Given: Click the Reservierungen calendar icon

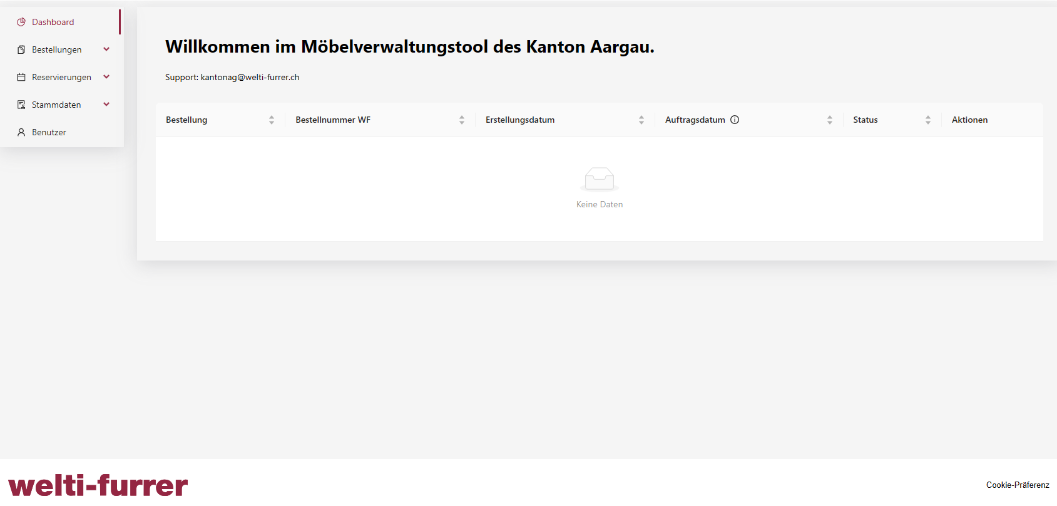Looking at the screenshot, I should coord(21,77).
